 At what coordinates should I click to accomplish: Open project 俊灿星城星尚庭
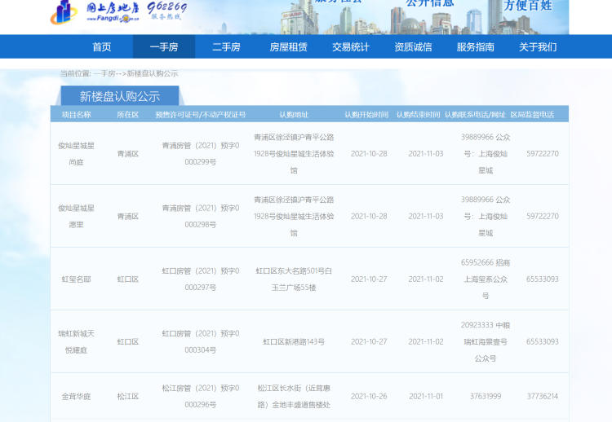tap(76, 153)
